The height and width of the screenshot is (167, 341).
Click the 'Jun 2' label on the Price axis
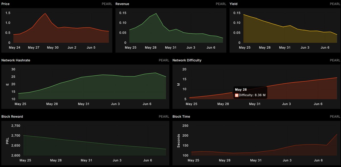tap(72, 48)
